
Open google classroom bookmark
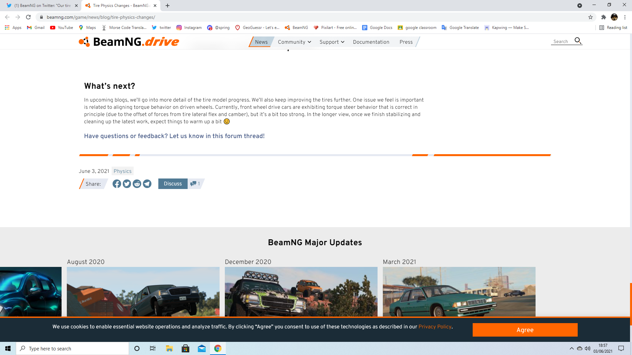click(x=417, y=28)
